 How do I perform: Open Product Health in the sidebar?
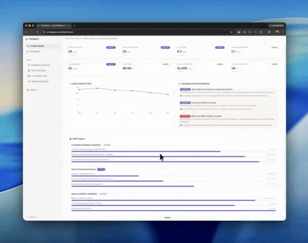tap(43, 46)
